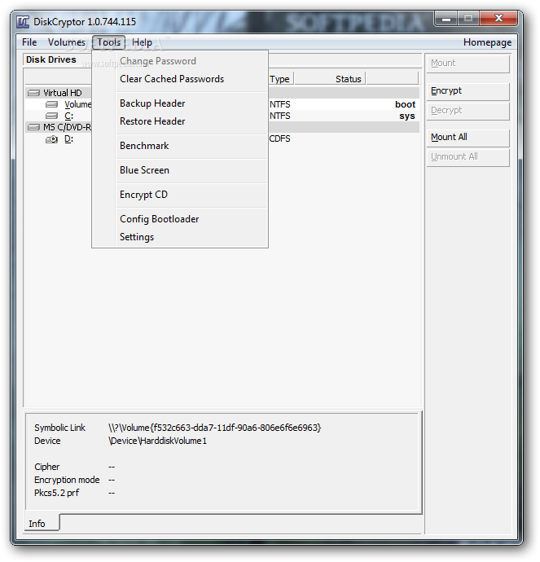Visit the Homepage link
Screen dimensions: 540x562
pos(487,42)
